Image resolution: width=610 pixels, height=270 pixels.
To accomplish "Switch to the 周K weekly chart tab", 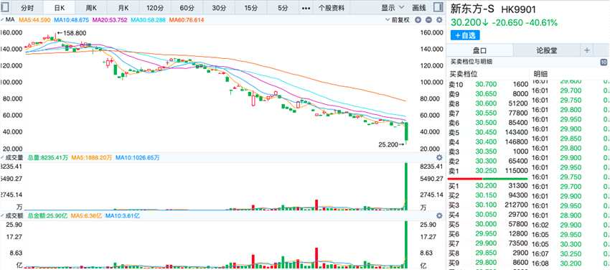I will (x=91, y=8).
